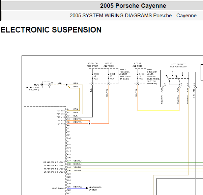Select the "HVAC SIGNAL" label
The image size is (203, 195).
click(58, 188)
